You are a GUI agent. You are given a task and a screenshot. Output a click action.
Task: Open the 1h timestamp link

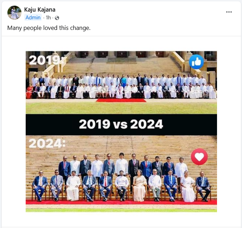point(48,18)
